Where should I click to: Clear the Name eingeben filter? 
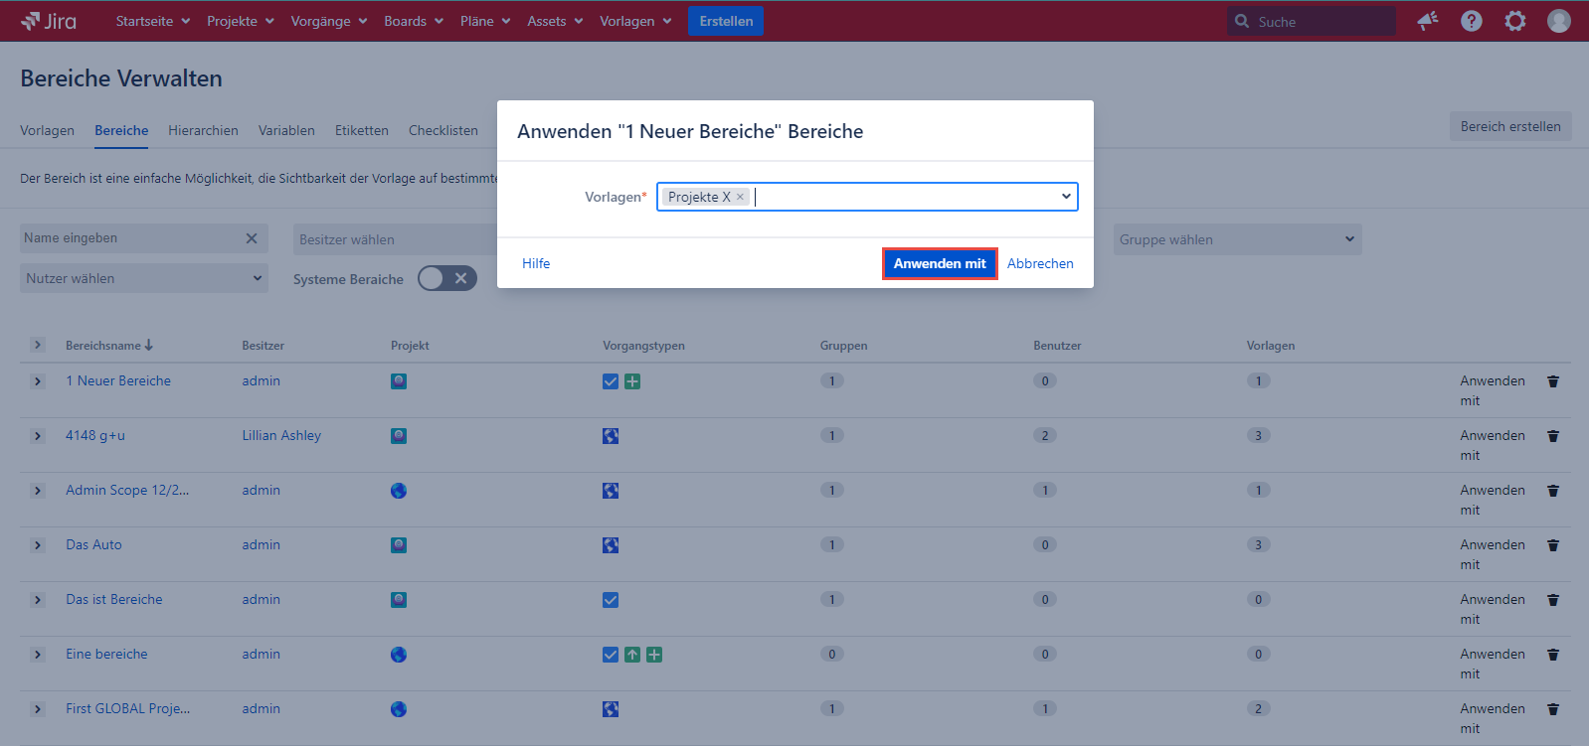pos(252,238)
